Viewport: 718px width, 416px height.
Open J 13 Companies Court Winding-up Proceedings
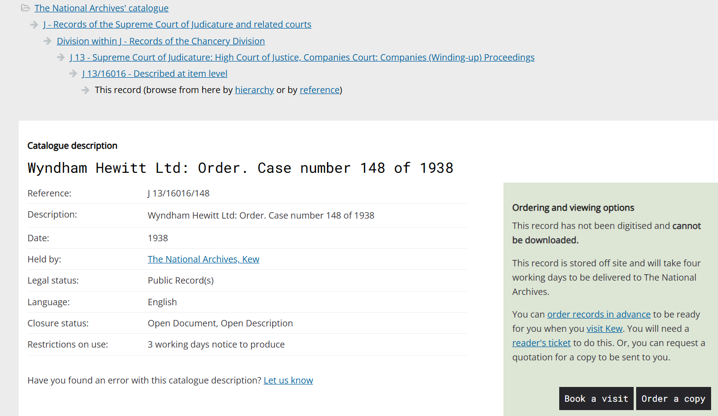tap(302, 57)
